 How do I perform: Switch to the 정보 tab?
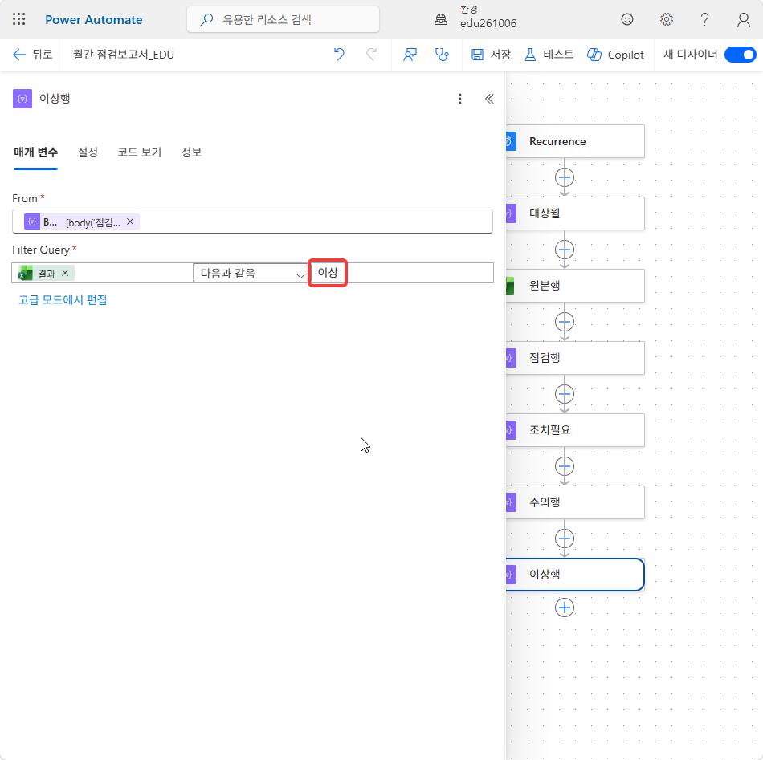[191, 152]
